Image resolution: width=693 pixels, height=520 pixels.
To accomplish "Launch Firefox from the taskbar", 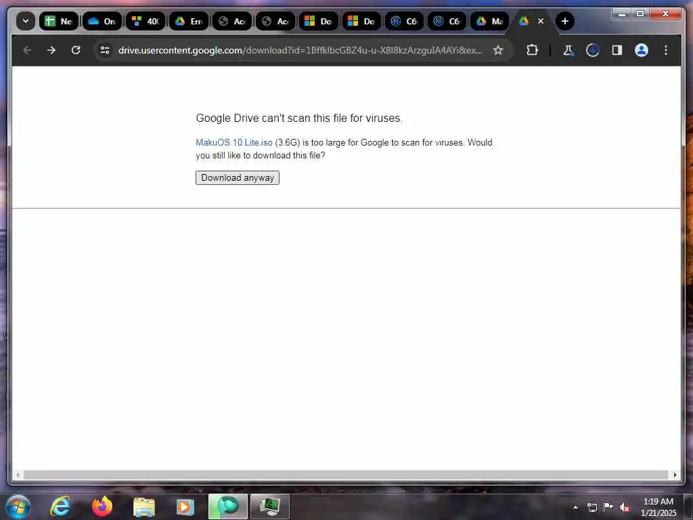I will 102,506.
